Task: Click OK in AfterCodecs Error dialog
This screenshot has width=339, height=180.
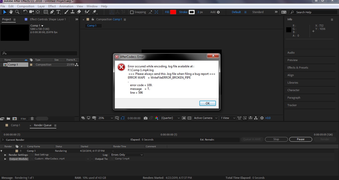Action: [x=207, y=103]
